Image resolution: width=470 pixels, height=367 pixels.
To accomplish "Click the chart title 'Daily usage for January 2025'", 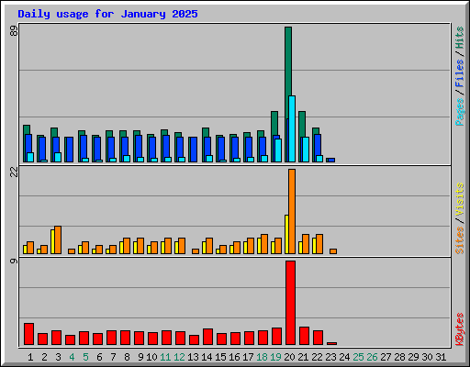I will click(x=107, y=14).
